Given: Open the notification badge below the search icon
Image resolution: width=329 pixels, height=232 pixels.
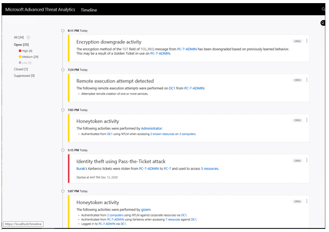Looking at the screenshot, I should coord(323,23).
